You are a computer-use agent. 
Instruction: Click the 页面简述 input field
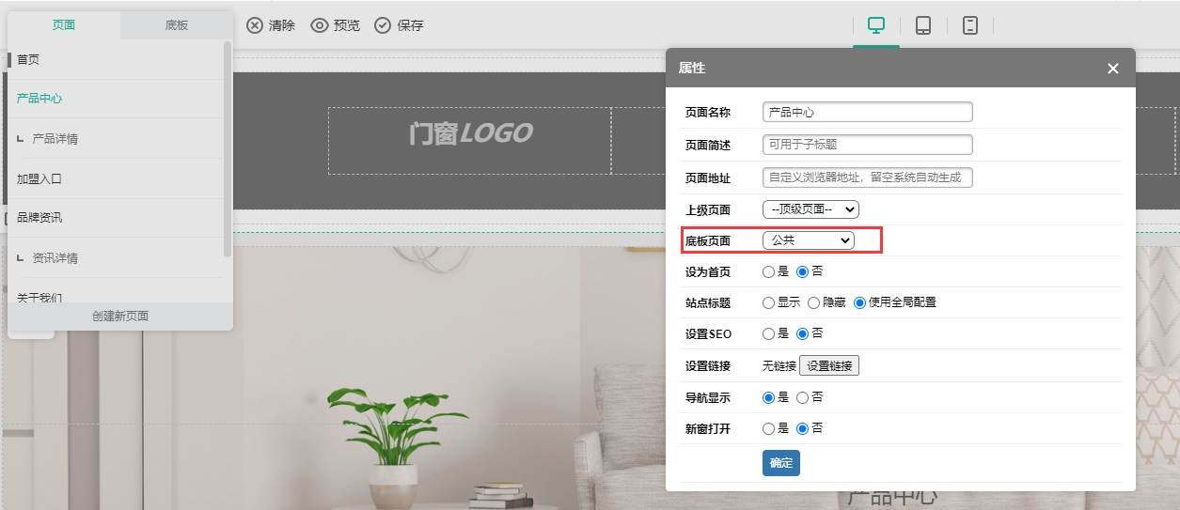click(867, 145)
